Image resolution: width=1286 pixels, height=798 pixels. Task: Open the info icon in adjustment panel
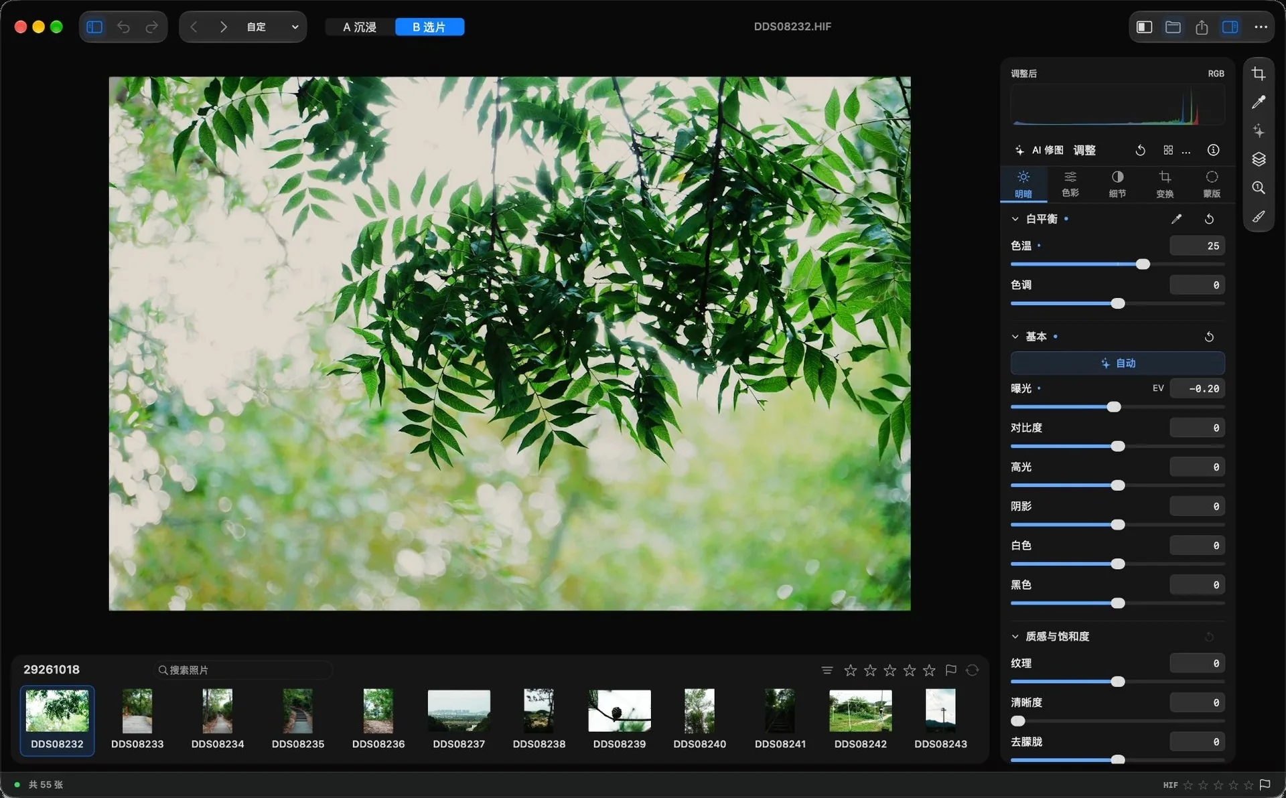pyautogui.click(x=1213, y=150)
